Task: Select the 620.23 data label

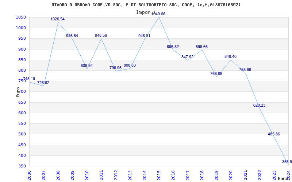Action: (259, 105)
